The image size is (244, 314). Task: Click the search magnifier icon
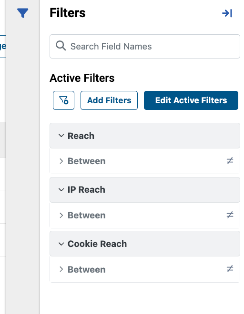(61, 46)
